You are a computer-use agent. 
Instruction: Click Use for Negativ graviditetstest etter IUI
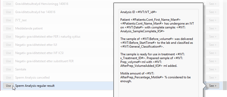click(x=8, y=45)
